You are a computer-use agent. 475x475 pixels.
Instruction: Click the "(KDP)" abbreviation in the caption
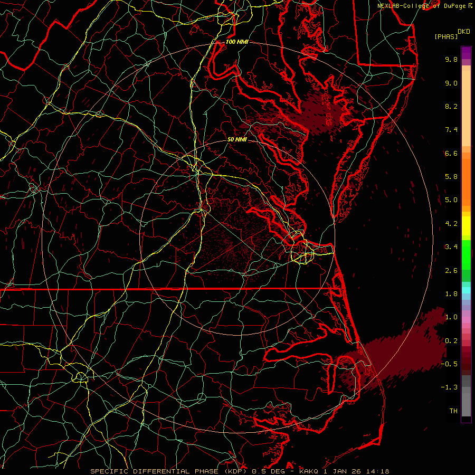coord(236,471)
